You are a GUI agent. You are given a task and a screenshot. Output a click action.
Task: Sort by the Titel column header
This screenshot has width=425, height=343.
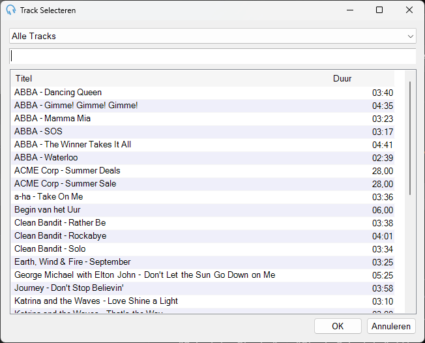point(23,79)
